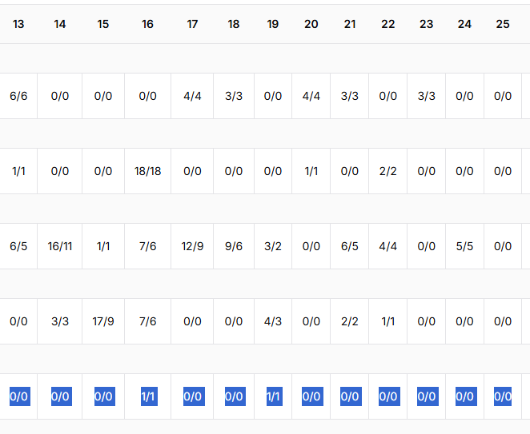This screenshot has width=530, height=434.
Task: Click the 3/2 cell
Action: coord(273,246)
